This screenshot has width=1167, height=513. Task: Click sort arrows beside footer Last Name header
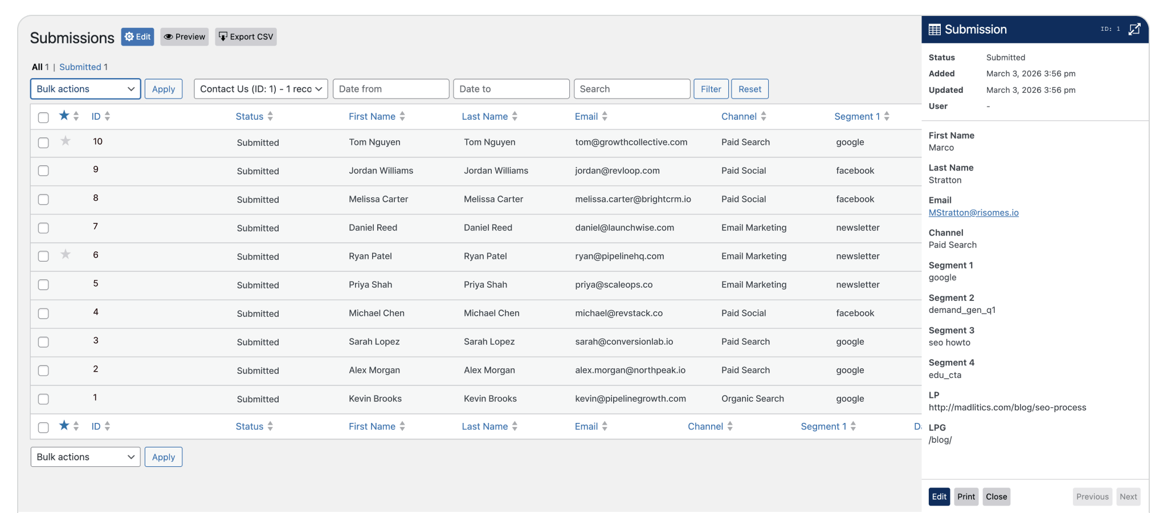[x=515, y=426]
